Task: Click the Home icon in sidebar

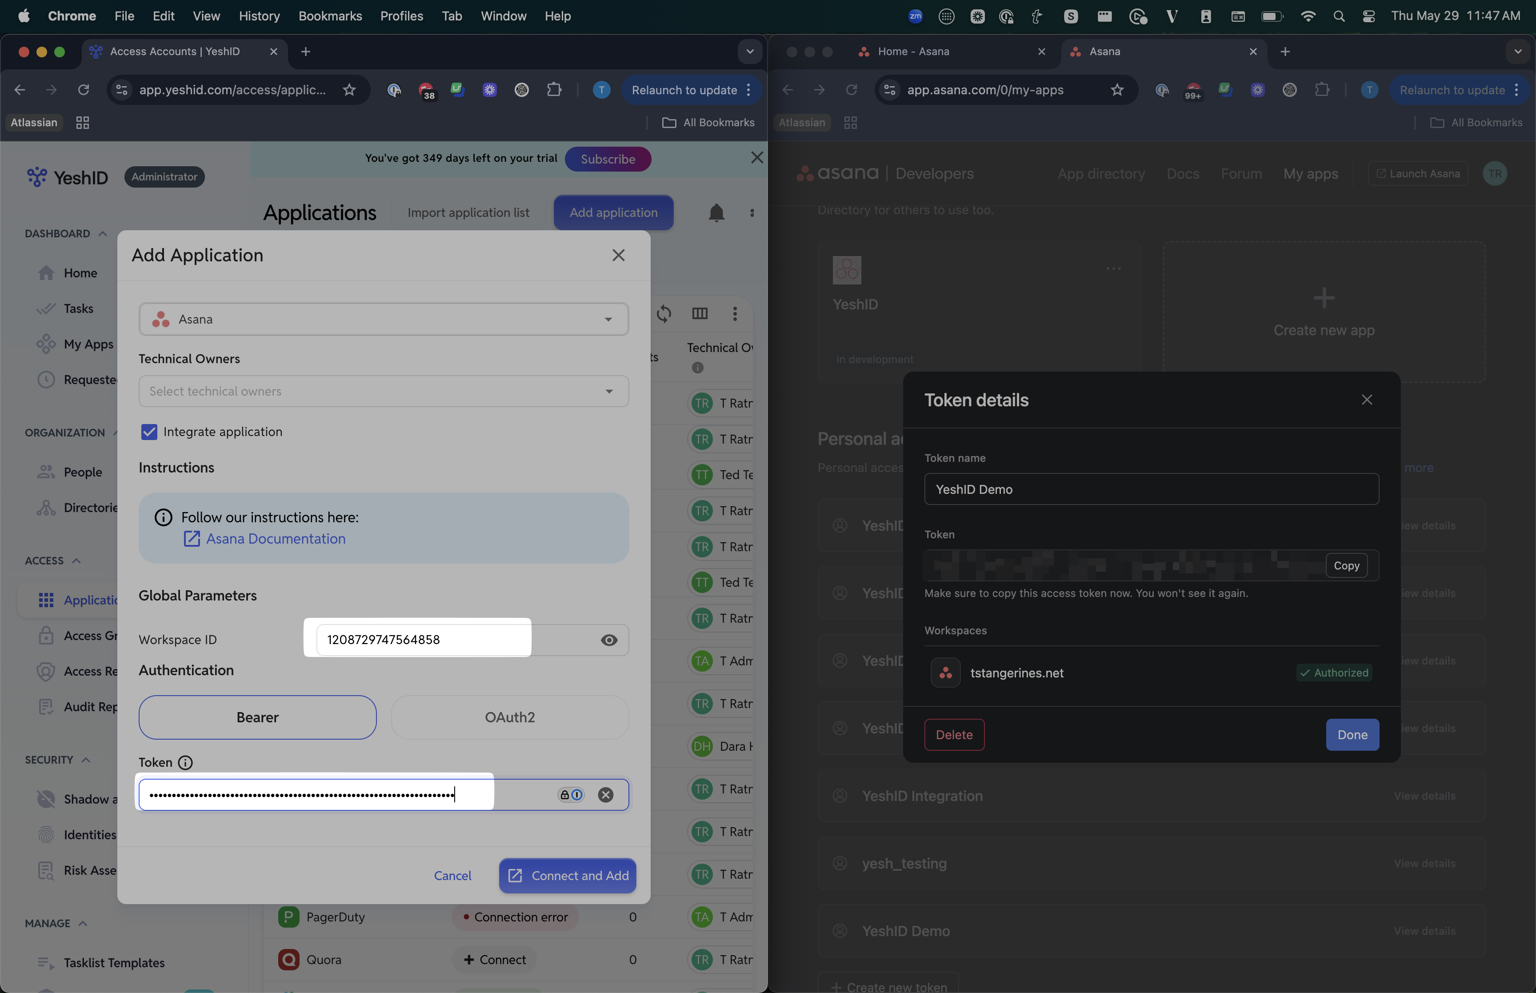Action: coord(46,273)
